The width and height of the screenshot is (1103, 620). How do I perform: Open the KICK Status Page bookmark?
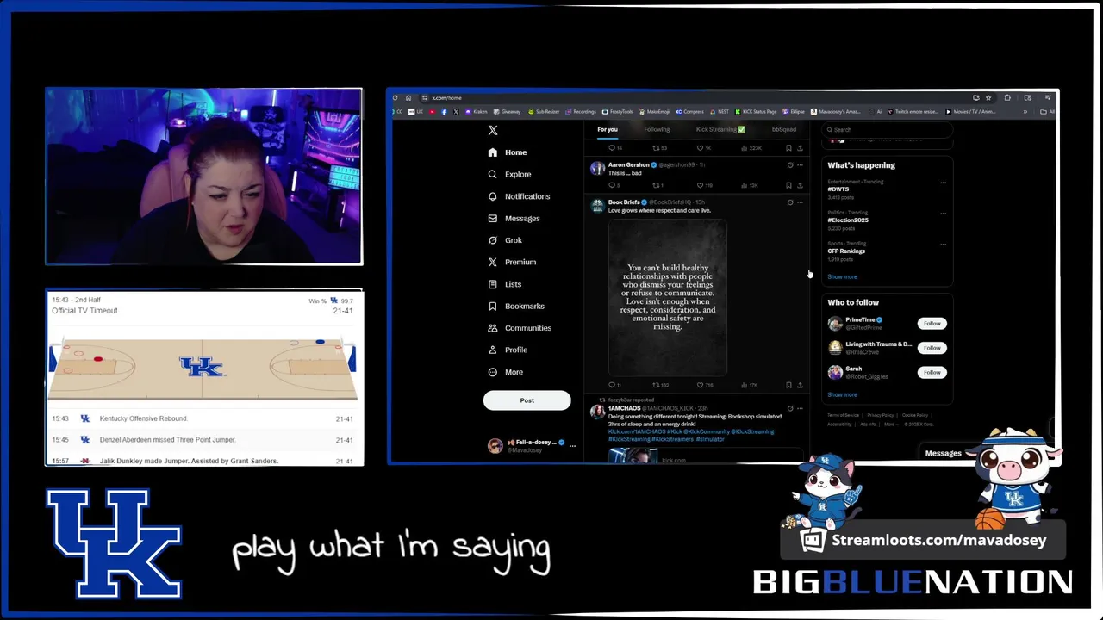pyautogui.click(x=756, y=111)
